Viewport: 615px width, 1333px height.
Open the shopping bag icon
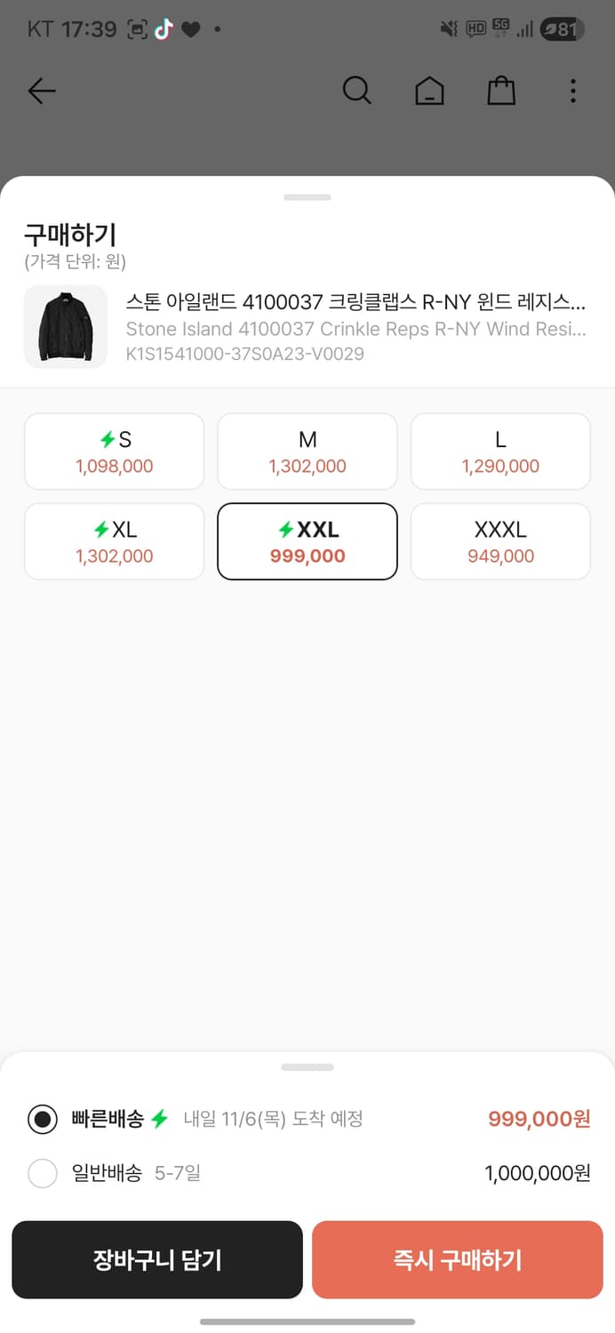coord(501,91)
